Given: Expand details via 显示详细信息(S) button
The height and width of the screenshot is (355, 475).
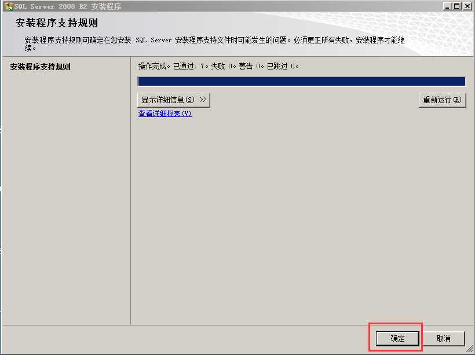Looking at the screenshot, I should click(x=174, y=100).
